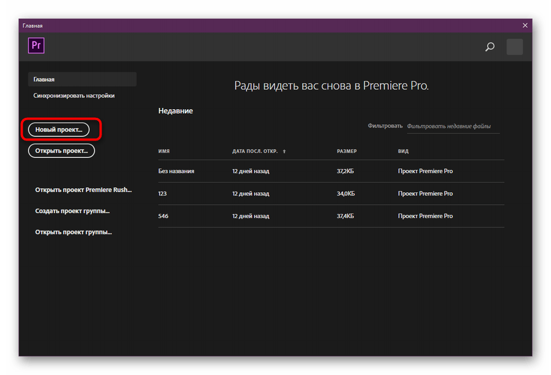The height and width of the screenshot is (375, 551).
Task: Open recent project named 123
Action: [164, 194]
